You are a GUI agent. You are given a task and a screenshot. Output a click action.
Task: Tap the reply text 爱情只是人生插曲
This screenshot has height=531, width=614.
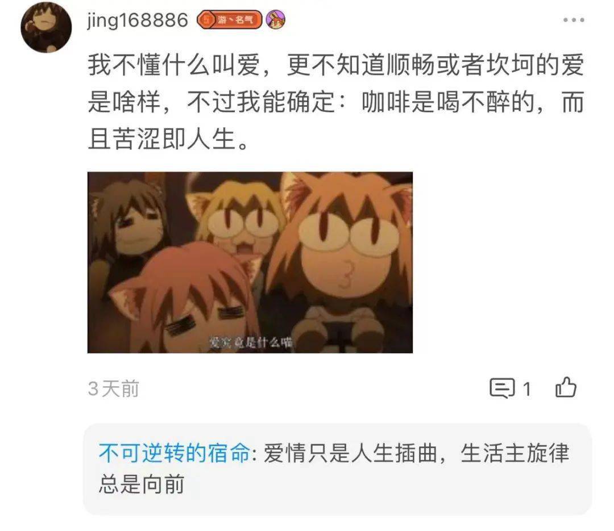(350, 453)
